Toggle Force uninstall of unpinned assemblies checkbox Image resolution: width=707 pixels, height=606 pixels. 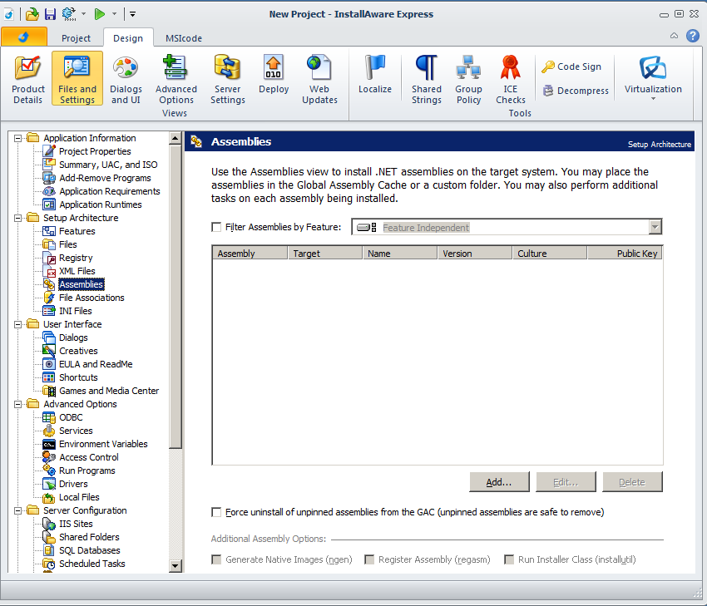[216, 512]
